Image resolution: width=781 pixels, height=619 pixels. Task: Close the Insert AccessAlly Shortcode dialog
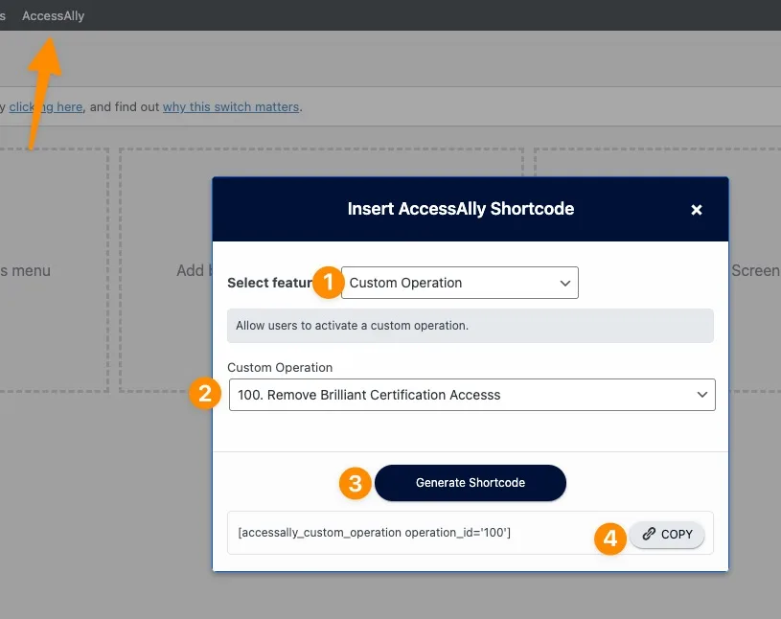pyautogui.click(x=697, y=210)
